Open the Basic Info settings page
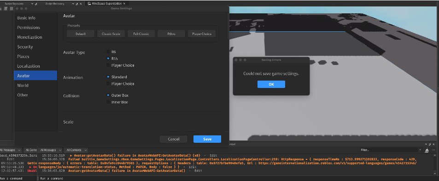 (x=35, y=18)
